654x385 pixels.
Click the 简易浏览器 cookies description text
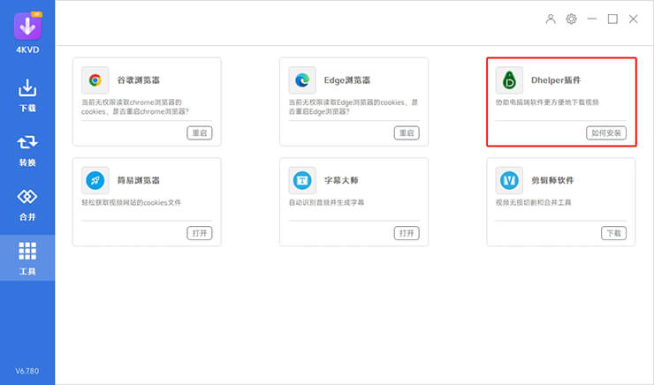(x=132, y=202)
